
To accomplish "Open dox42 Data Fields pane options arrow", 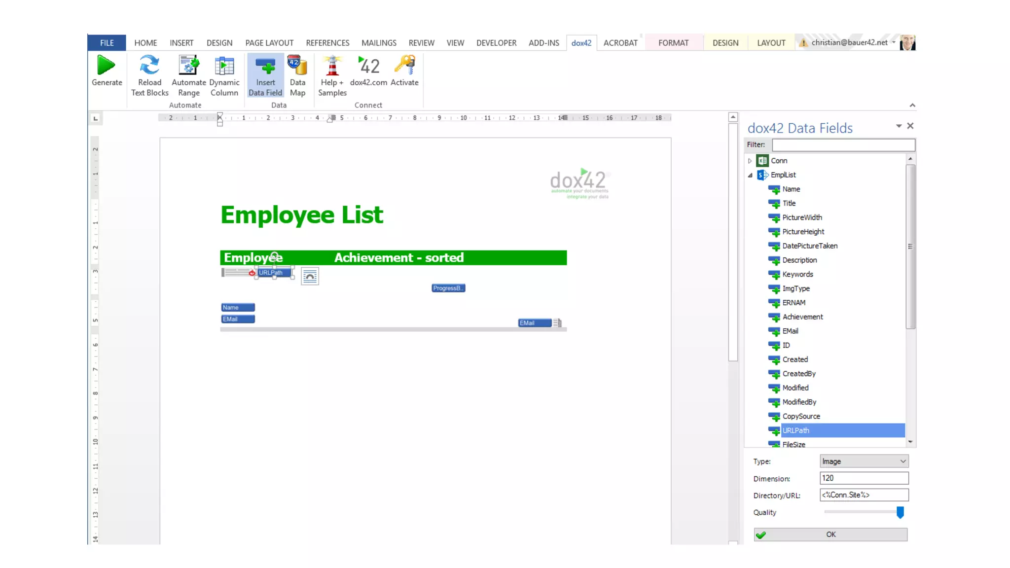I will pos(899,126).
